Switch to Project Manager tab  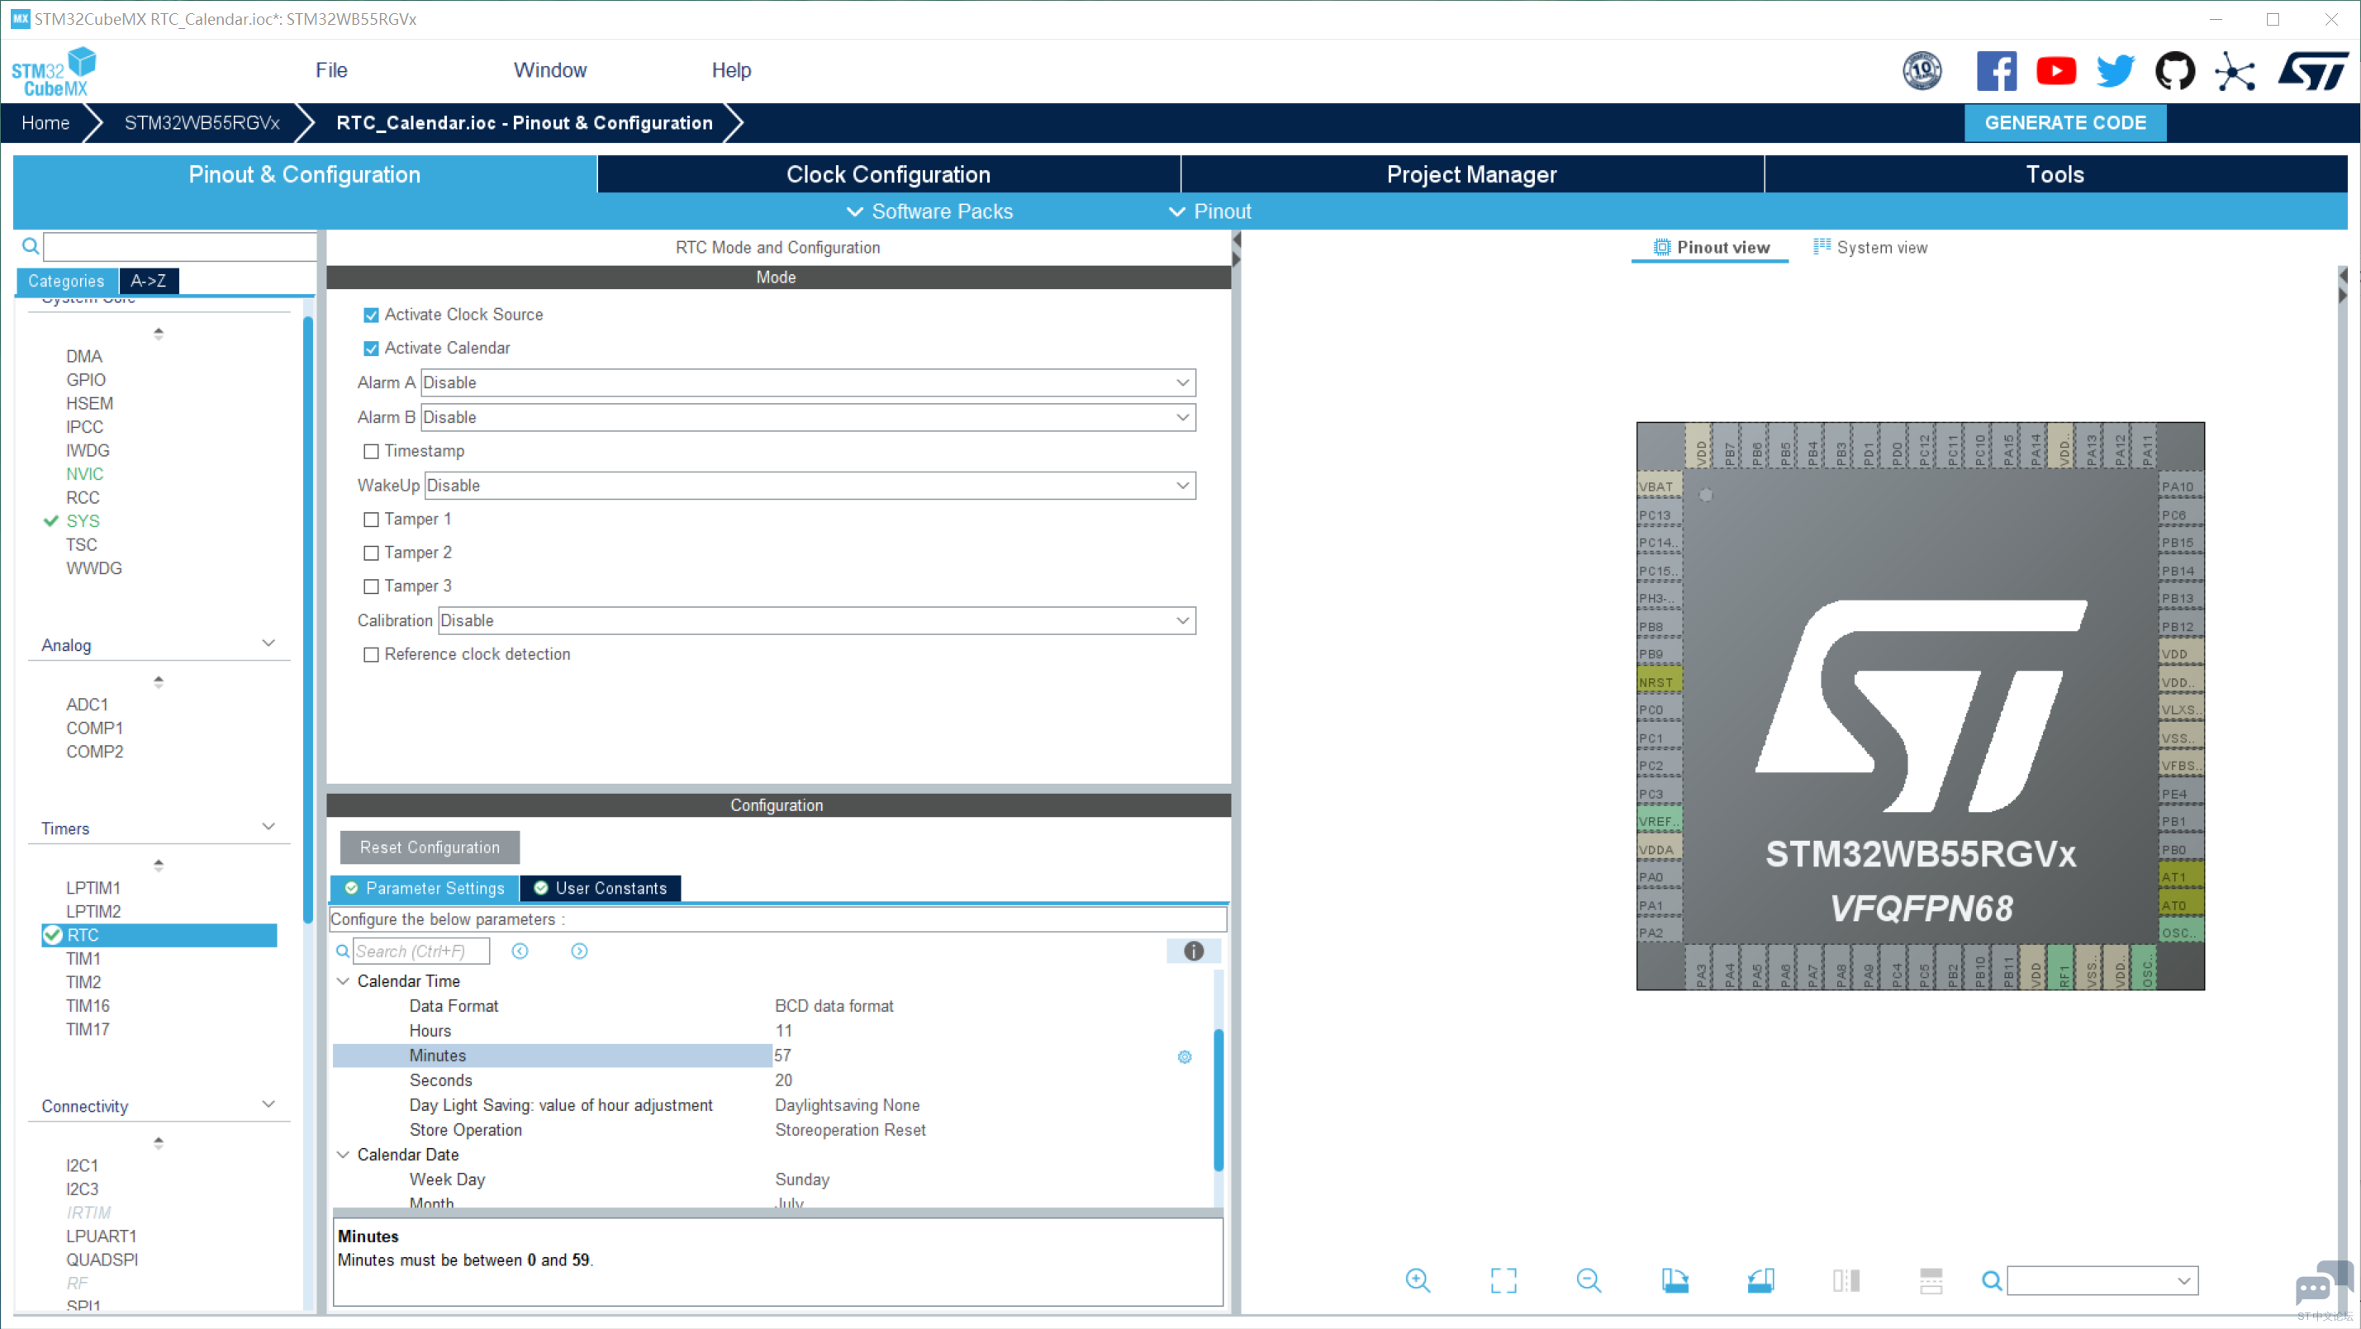pos(1472,174)
